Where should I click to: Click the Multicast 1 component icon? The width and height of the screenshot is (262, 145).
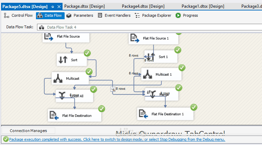coord(147,74)
